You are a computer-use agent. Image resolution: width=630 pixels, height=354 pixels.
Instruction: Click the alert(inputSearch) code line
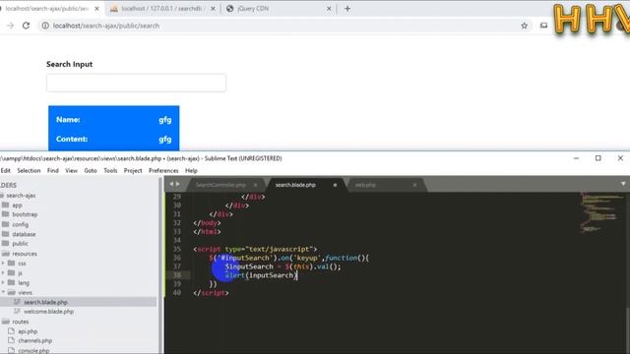pyautogui.click(x=261, y=275)
